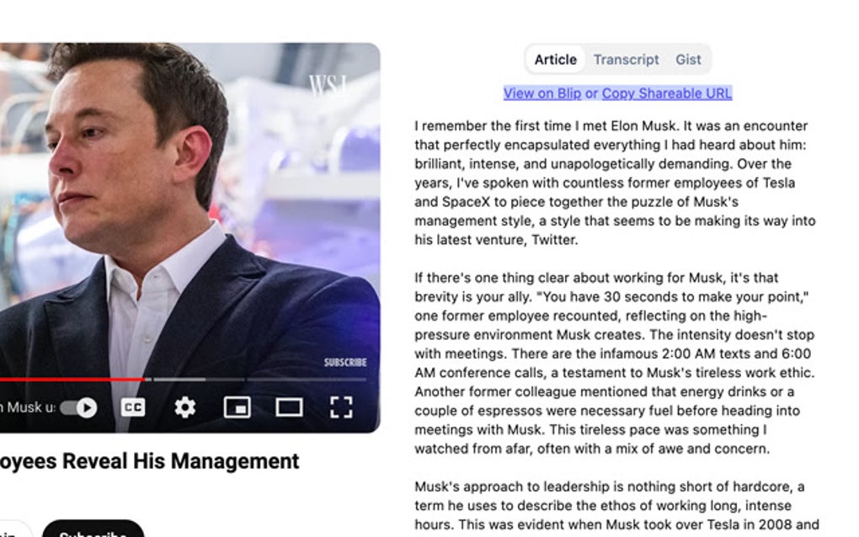This screenshot has width=859, height=537.
Task: Click the WSJ logo watermark on video
Action: (x=328, y=85)
